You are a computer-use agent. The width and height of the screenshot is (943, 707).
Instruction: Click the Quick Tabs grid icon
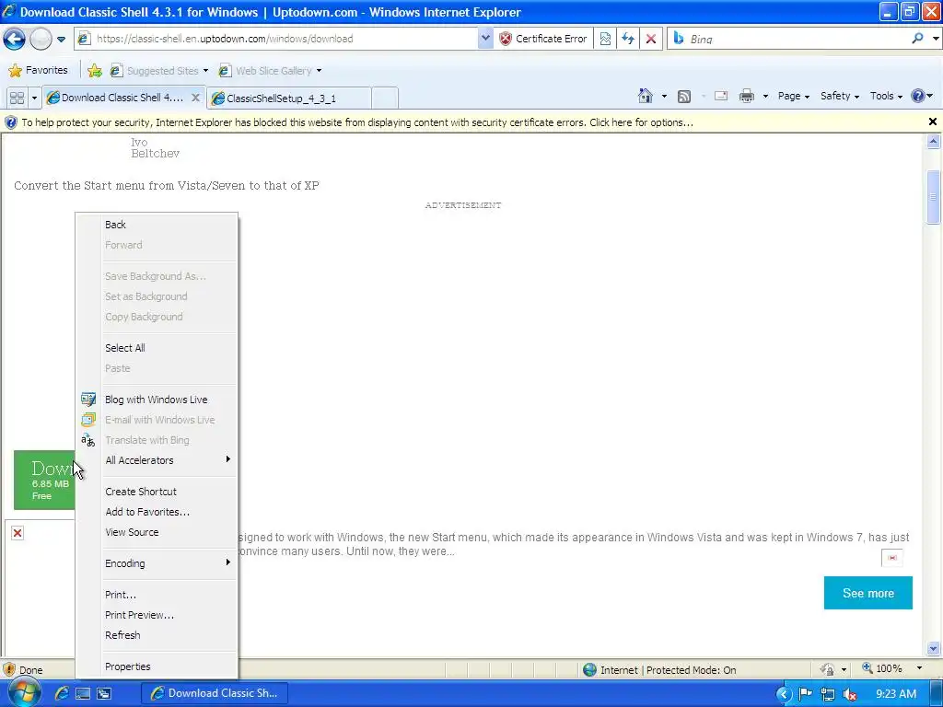pos(17,98)
